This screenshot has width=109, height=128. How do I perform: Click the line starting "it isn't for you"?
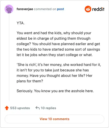point(53,70)
